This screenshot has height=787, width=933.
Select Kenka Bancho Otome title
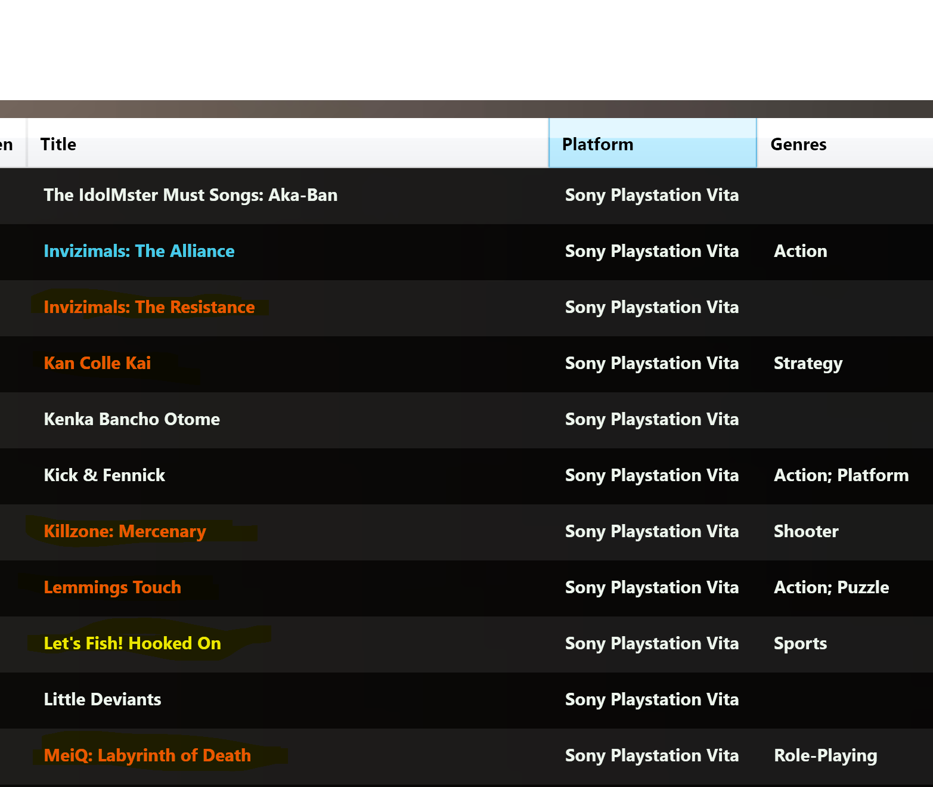132,419
